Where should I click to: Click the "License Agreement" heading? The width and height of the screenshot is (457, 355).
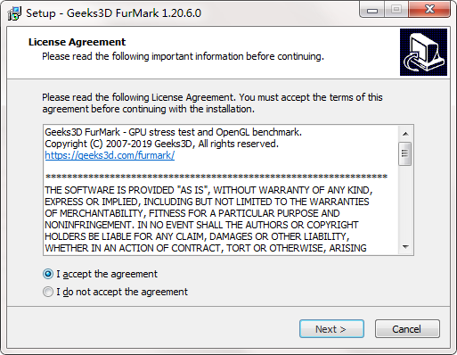click(x=77, y=42)
